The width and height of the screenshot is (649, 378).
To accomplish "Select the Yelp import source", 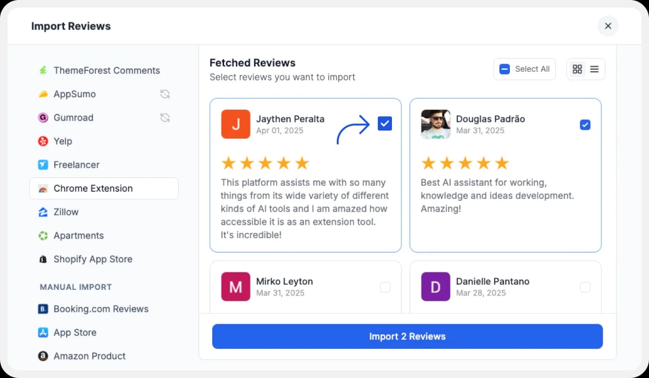I will pos(63,141).
